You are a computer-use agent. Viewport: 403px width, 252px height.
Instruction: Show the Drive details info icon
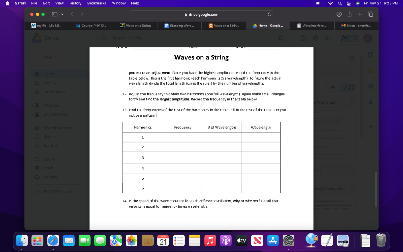tap(351, 58)
